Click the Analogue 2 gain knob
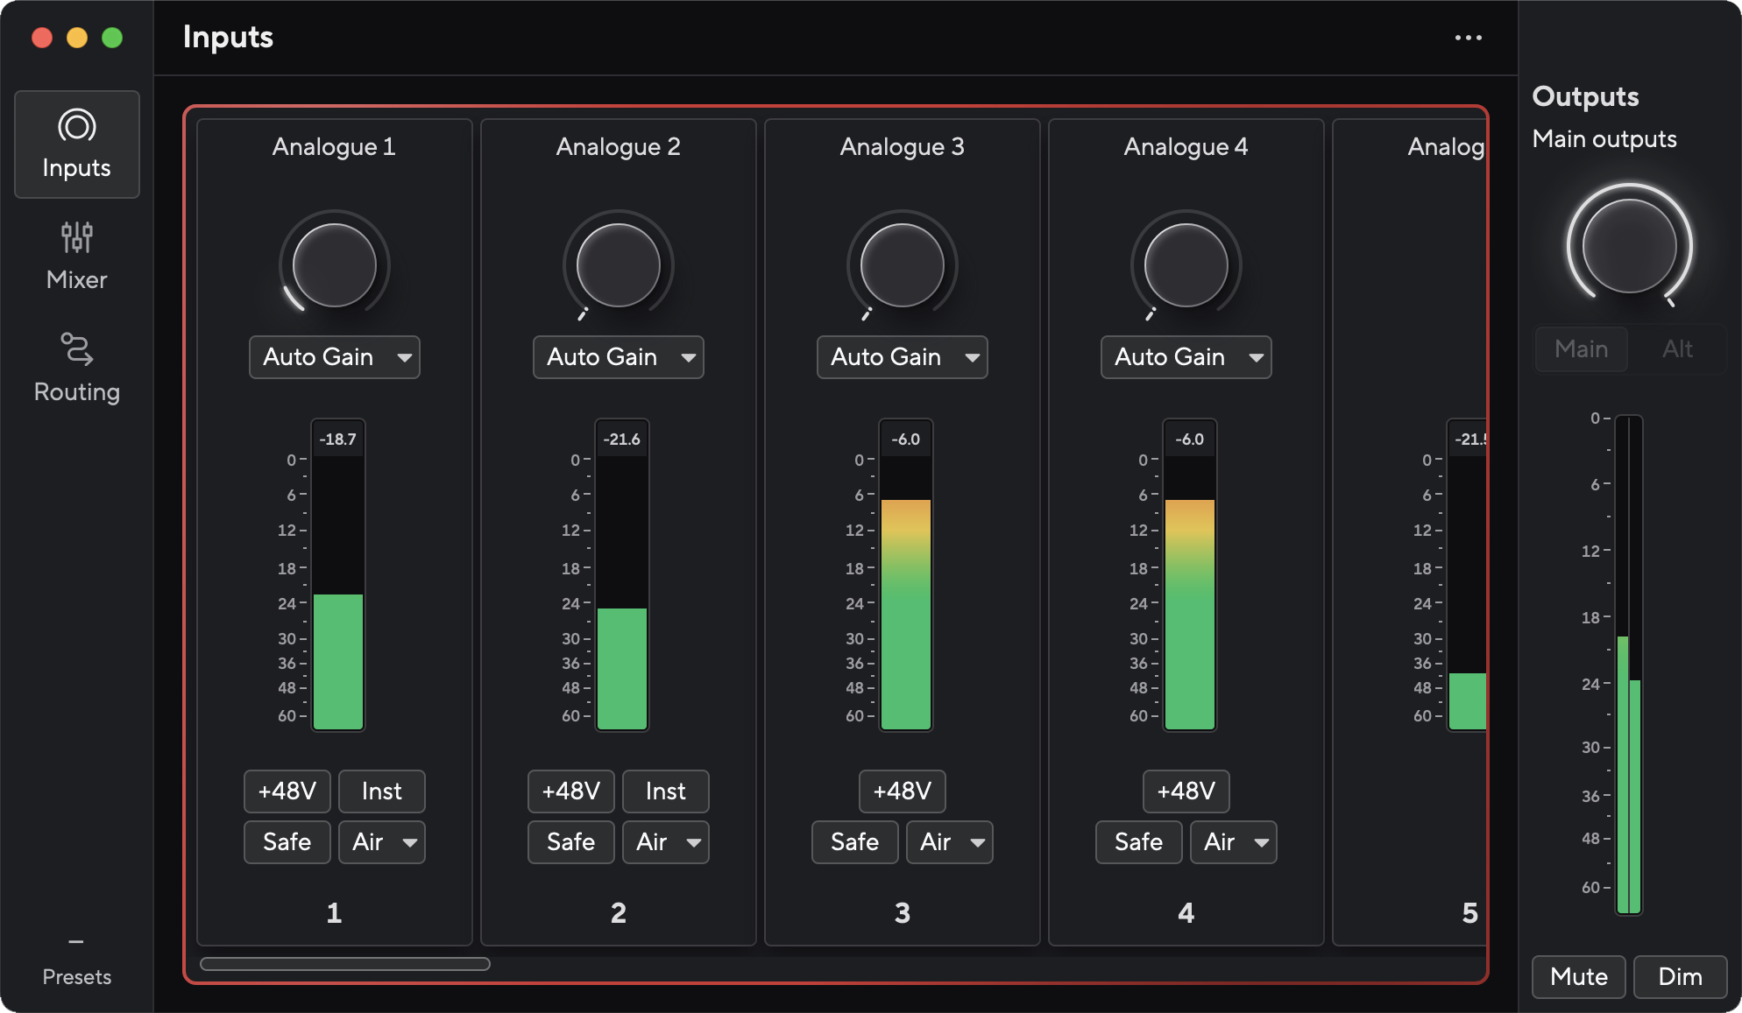 tap(619, 265)
